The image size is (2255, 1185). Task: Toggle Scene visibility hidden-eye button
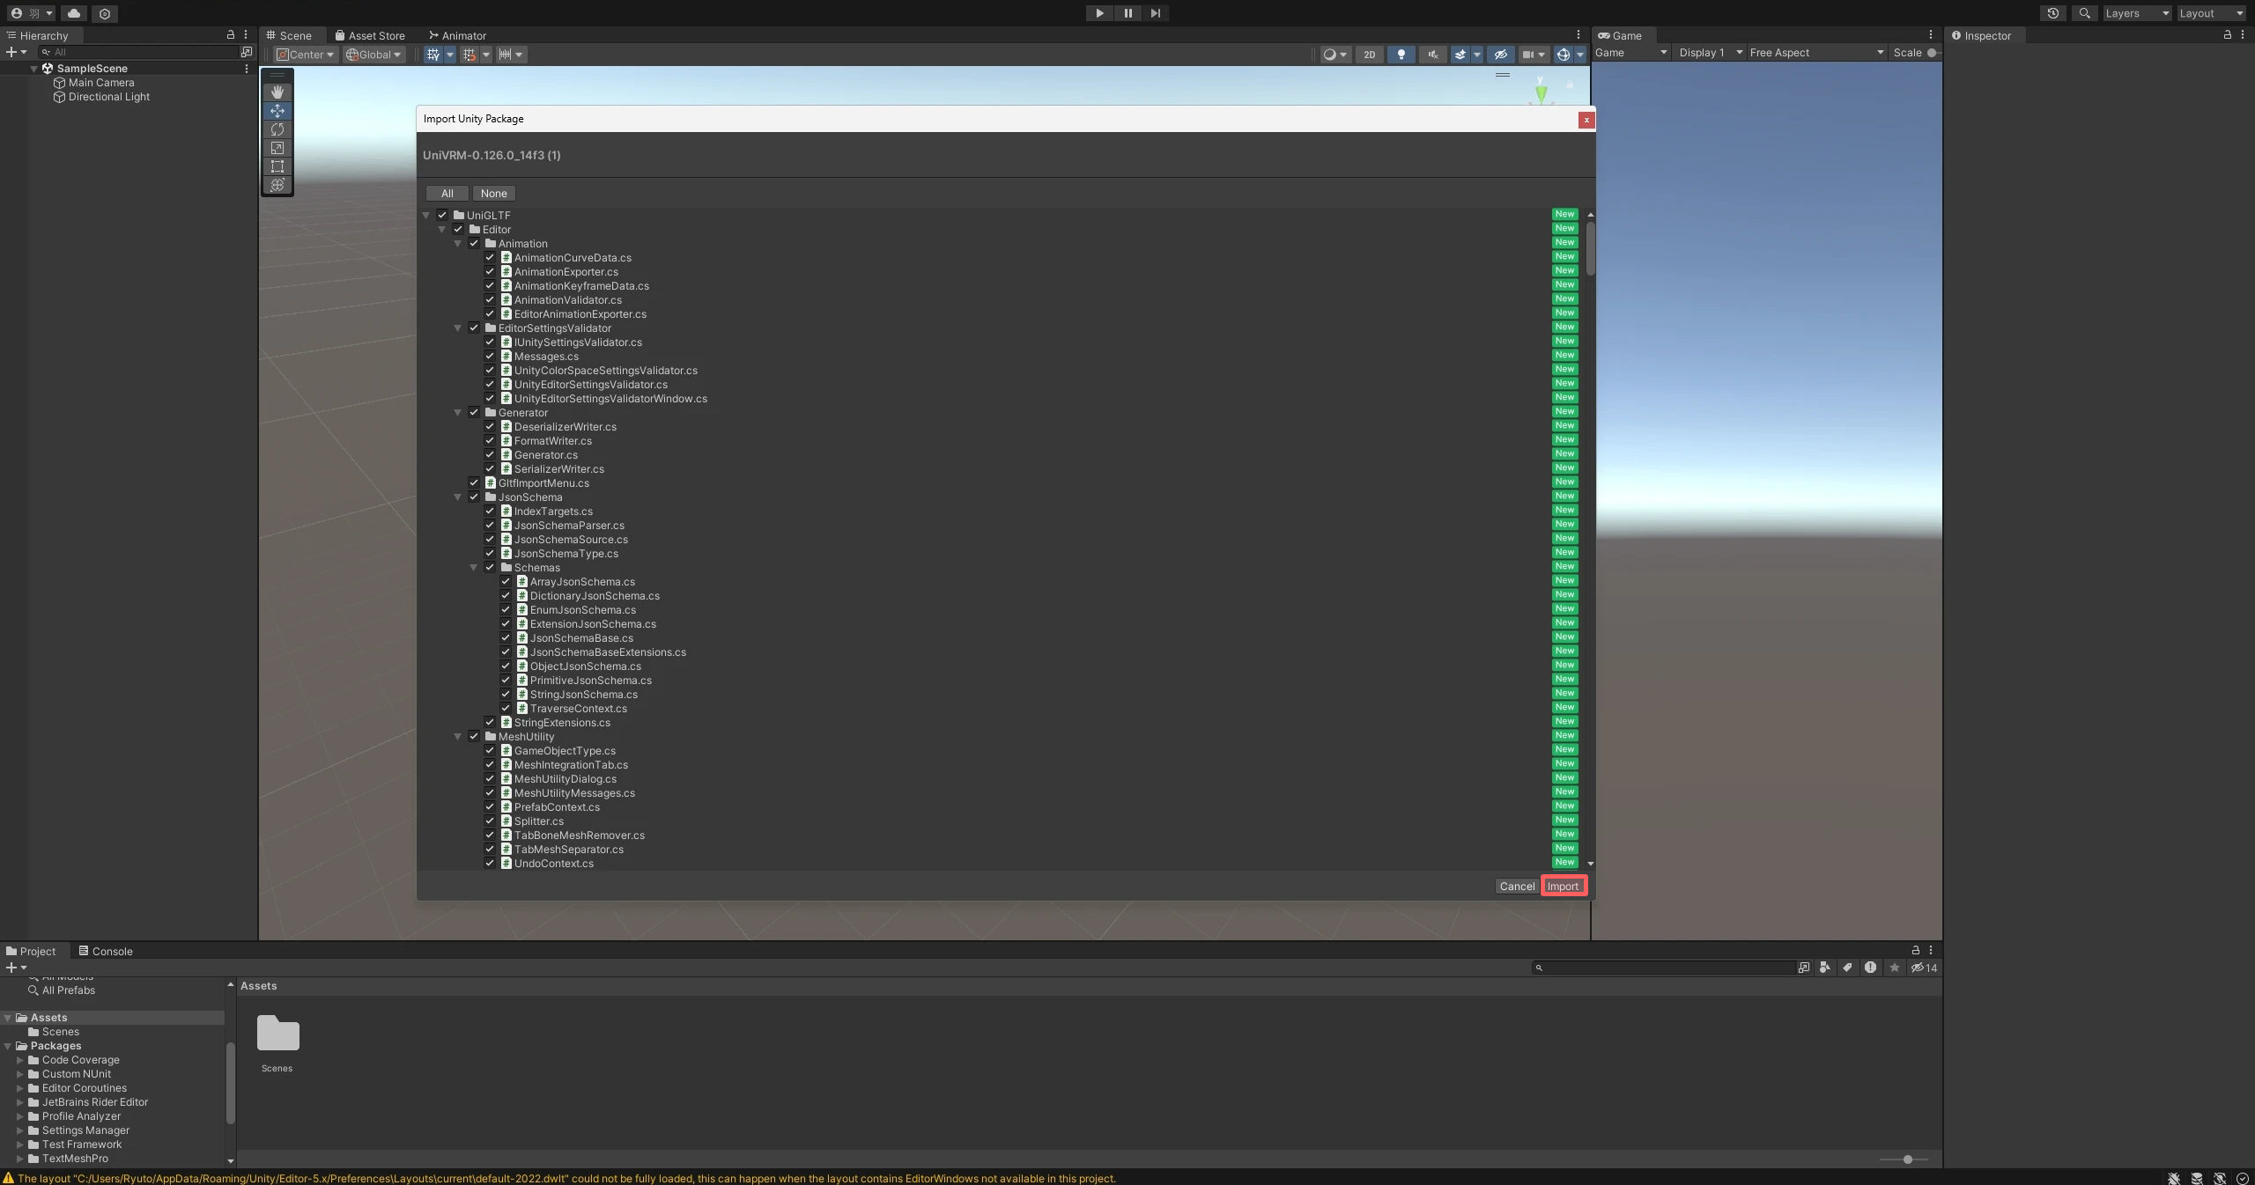pyautogui.click(x=1501, y=55)
